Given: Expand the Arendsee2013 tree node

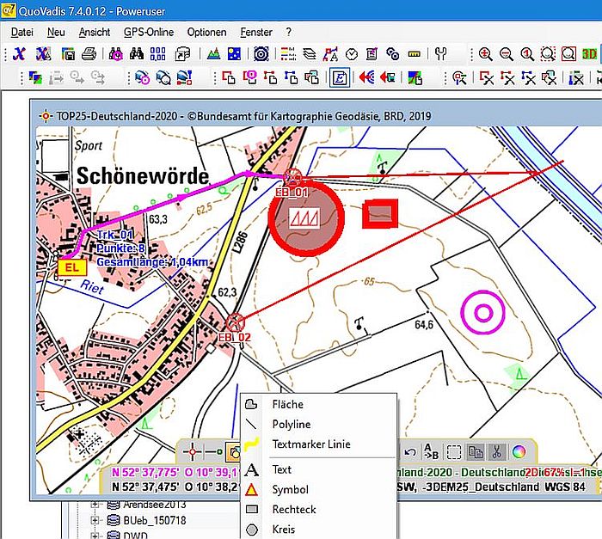Looking at the screenshot, I should pos(95,504).
